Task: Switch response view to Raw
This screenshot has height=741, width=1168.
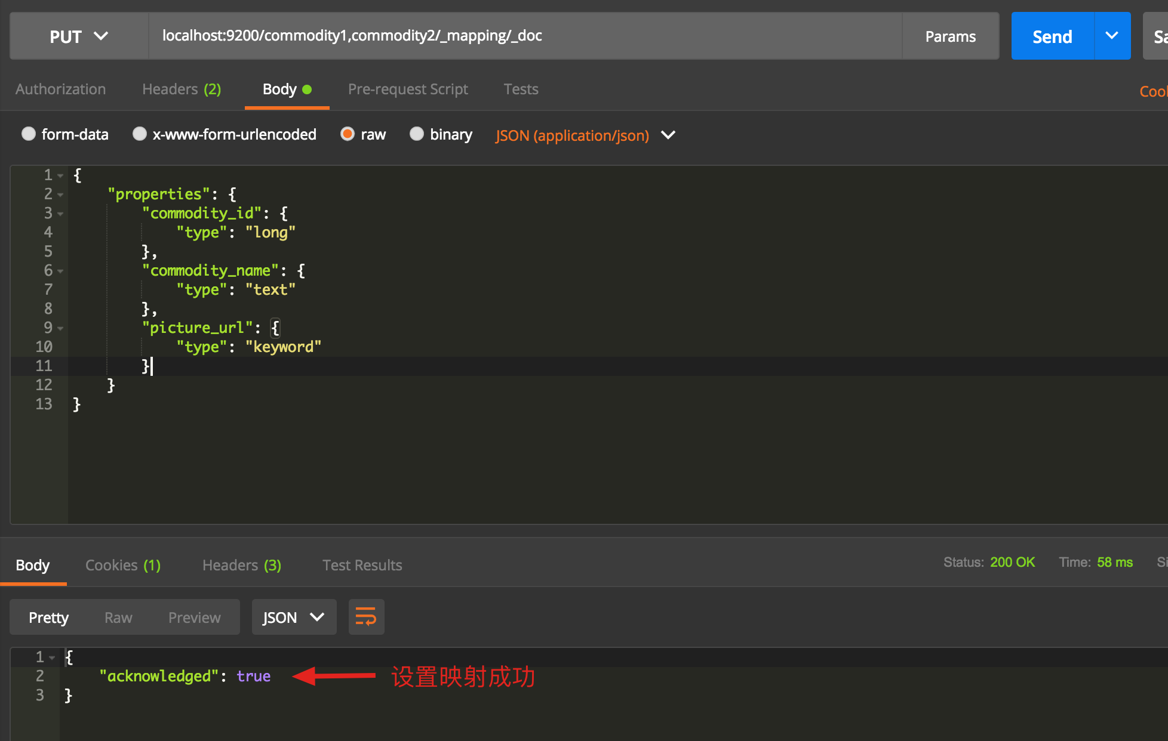Action: tap(118, 617)
